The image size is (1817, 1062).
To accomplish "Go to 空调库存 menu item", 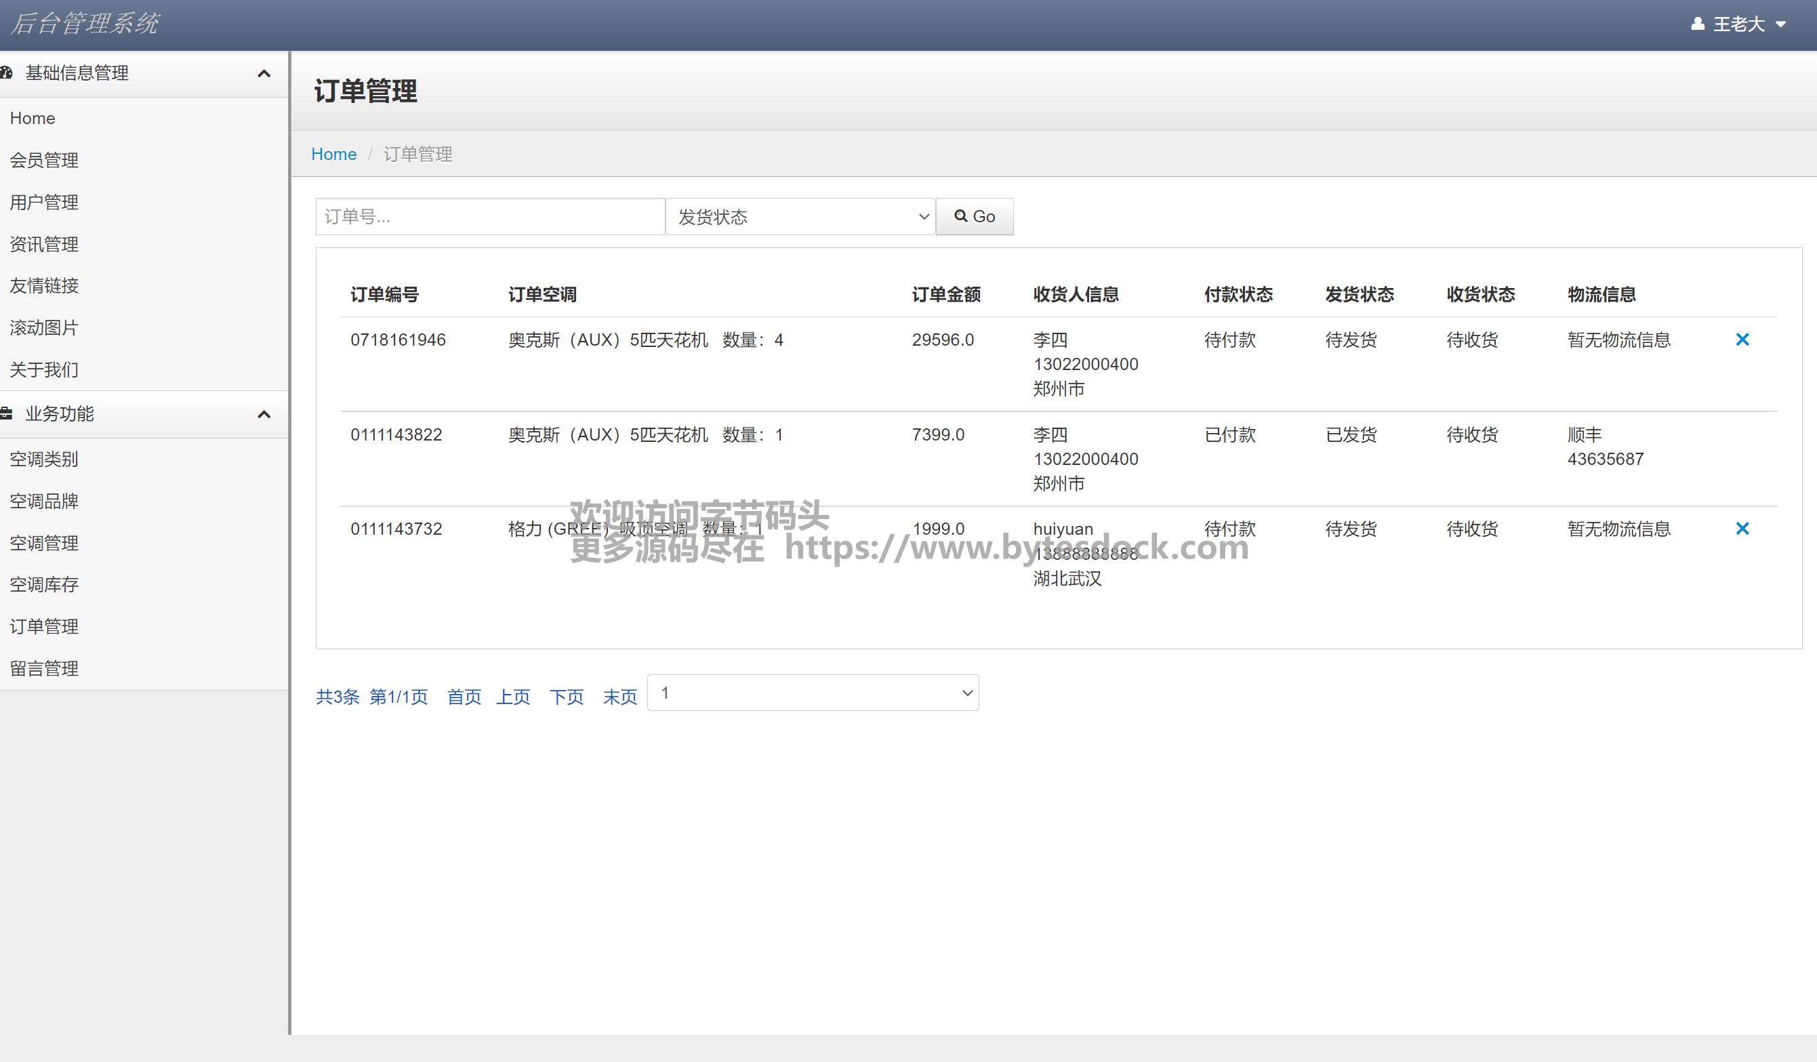I will click(44, 585).
